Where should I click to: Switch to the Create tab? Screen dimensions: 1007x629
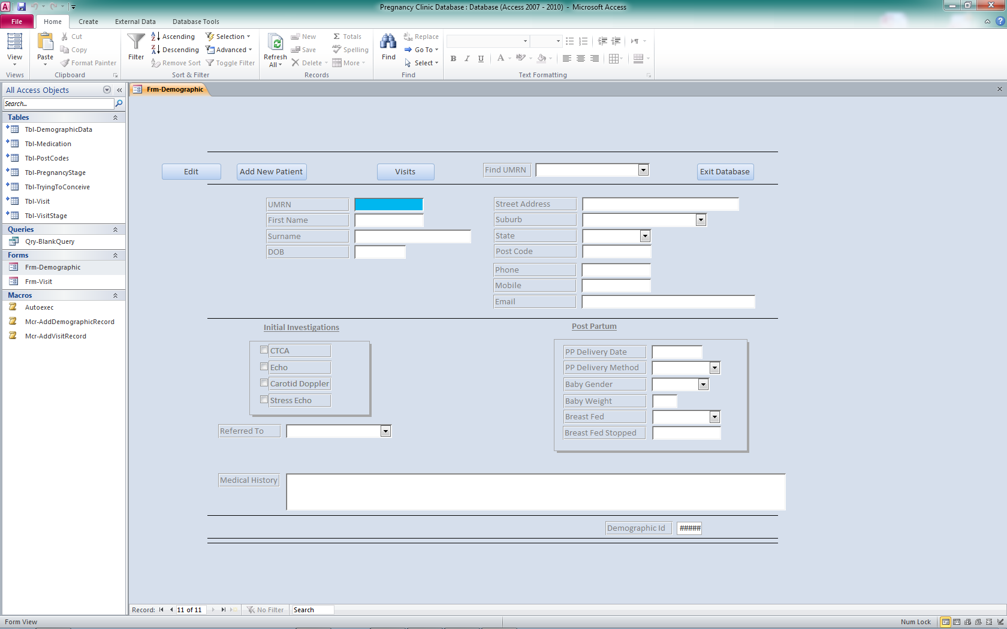tap(88, 22)
